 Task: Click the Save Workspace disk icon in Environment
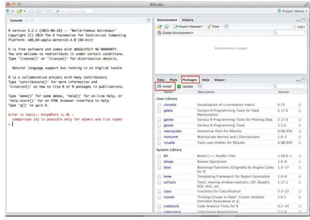[x=167, y=27]
